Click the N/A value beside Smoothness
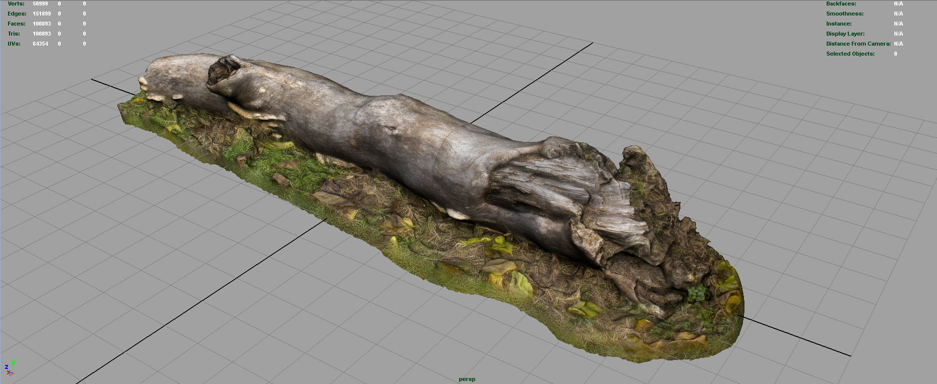This screenshot has width=937, height=384. tap(898, 14)
